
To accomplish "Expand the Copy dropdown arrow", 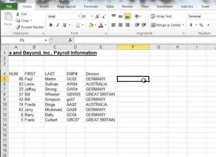I will tap(31, 21).
